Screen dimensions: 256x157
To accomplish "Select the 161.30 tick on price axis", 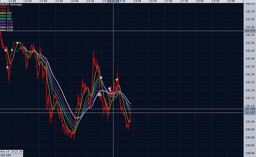I will pyautogui.click(x=250, y=74).
